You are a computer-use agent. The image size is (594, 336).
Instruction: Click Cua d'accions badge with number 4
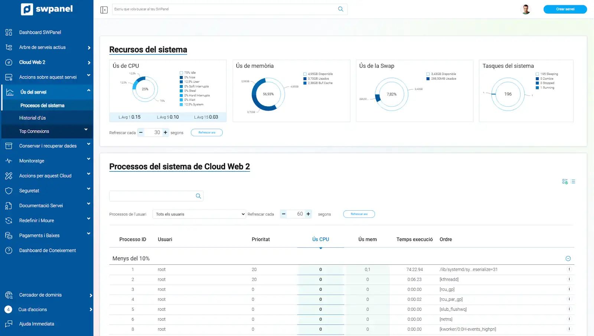coord(8,309)
